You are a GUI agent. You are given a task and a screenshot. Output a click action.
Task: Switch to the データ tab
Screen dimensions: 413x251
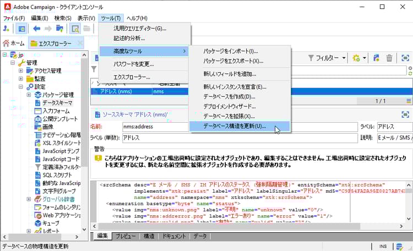(x=200, y=236)
